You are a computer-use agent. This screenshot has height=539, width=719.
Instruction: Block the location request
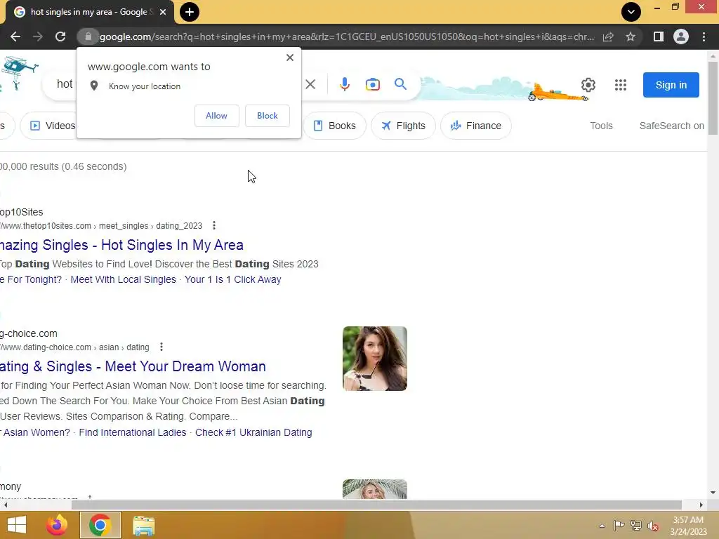tap(268, 116)
